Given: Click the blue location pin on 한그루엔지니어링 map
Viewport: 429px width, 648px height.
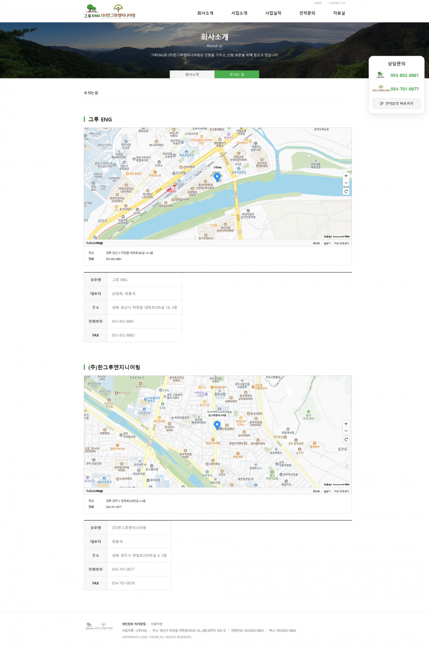Looking at the screenshot, I should pyautogui.click(x=217, y=425).
